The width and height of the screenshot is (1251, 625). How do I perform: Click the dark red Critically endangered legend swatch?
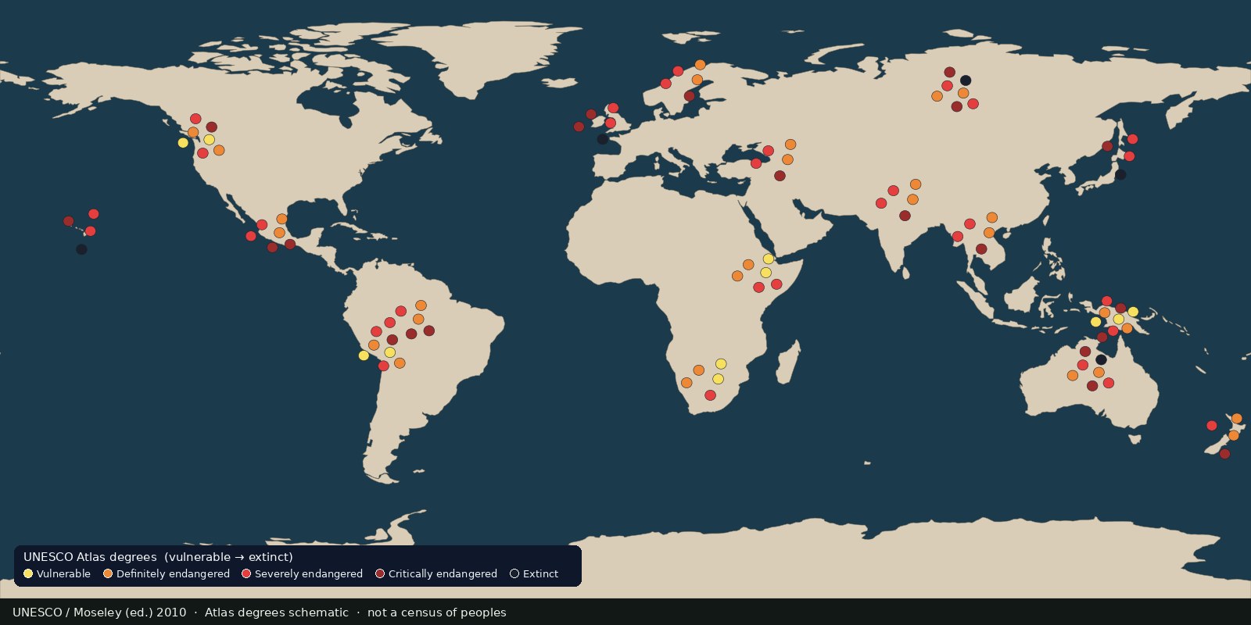380,573
